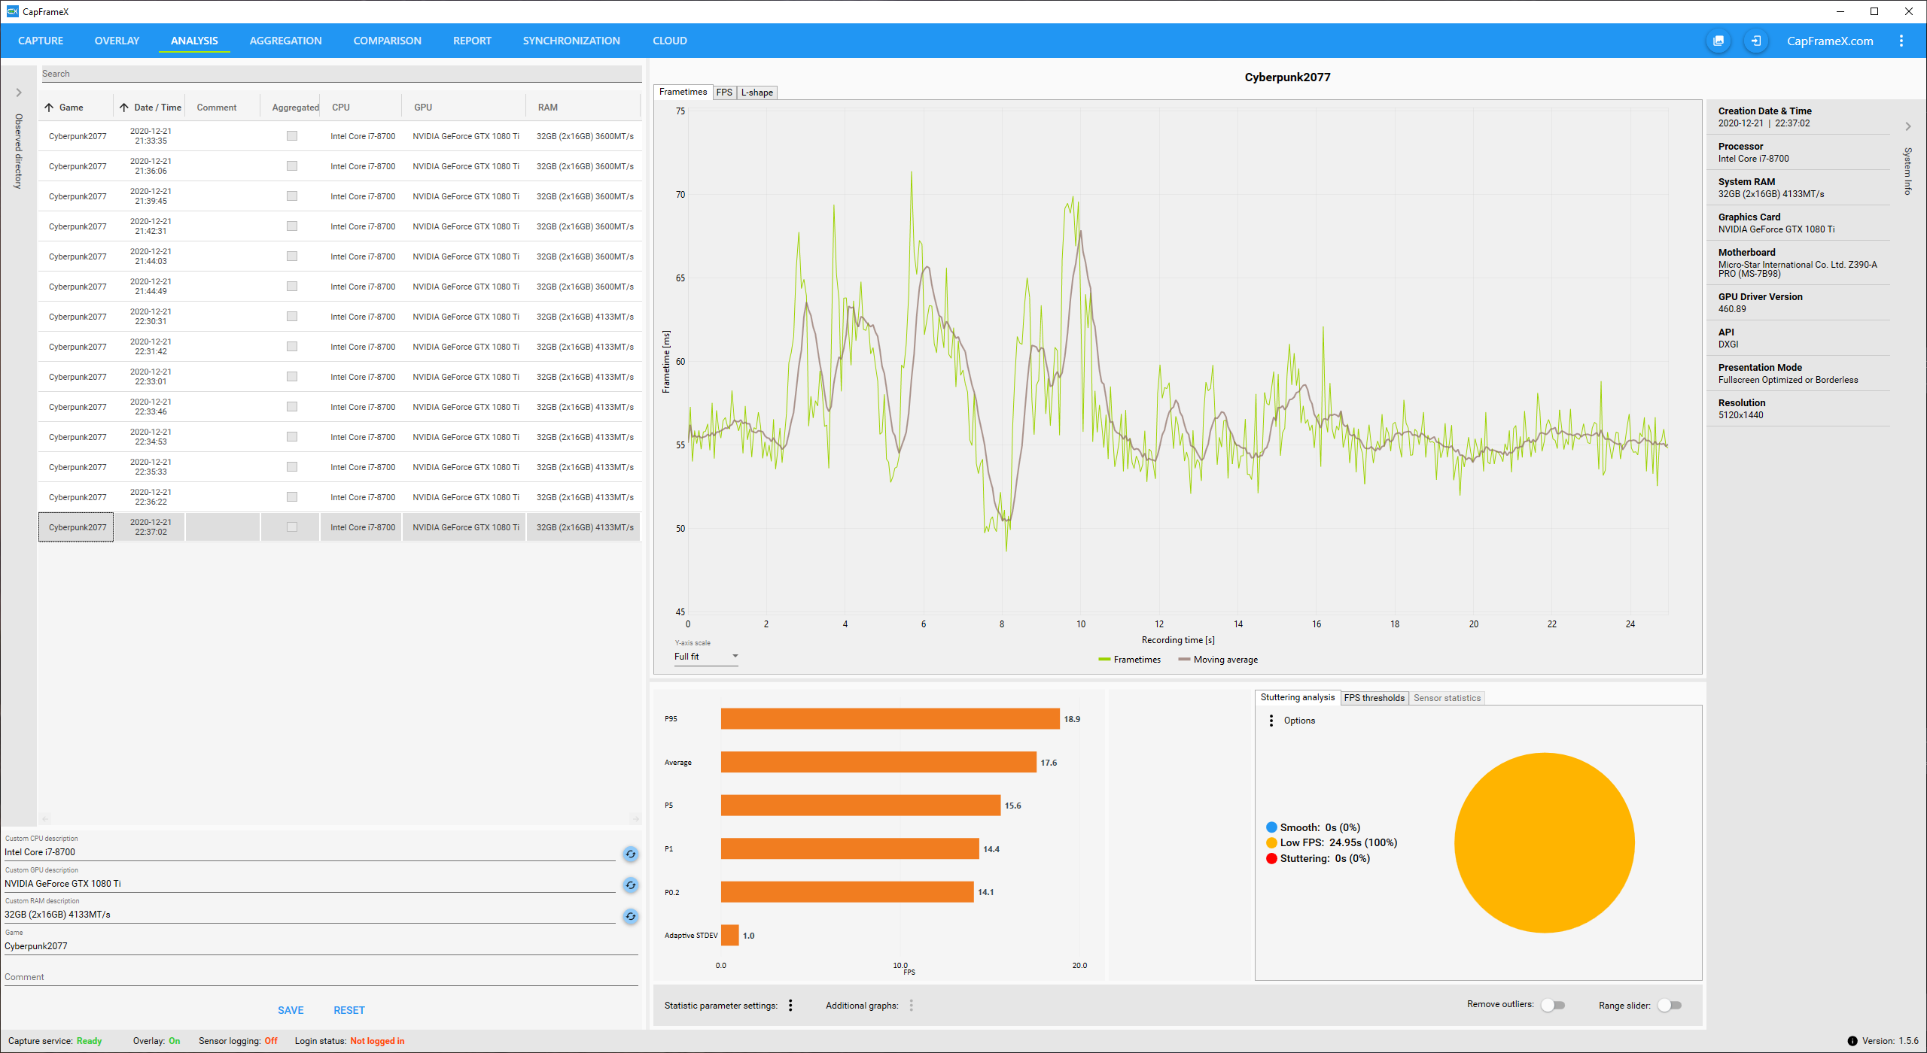Click the SAVE button

291,1010
